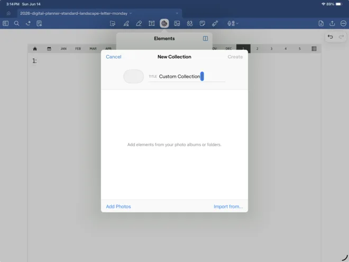Edit the Custom Collection title field

(x=187, y=76)
